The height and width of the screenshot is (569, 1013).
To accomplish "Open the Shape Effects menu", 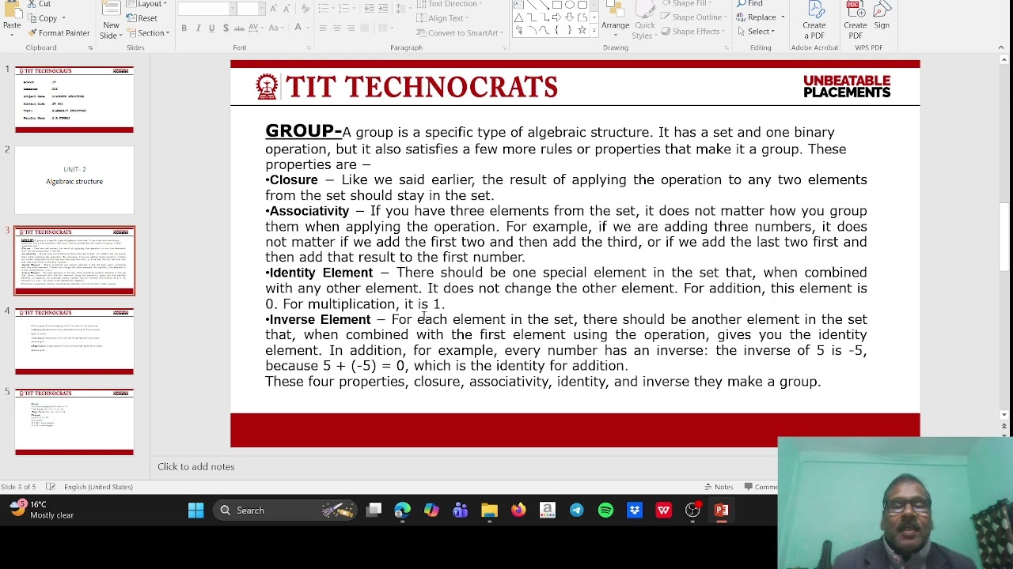I will point(694,32).
